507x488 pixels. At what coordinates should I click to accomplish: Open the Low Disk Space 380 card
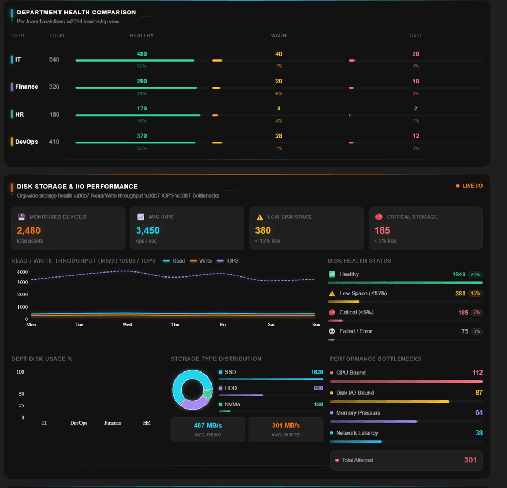(x=306, y=228)
